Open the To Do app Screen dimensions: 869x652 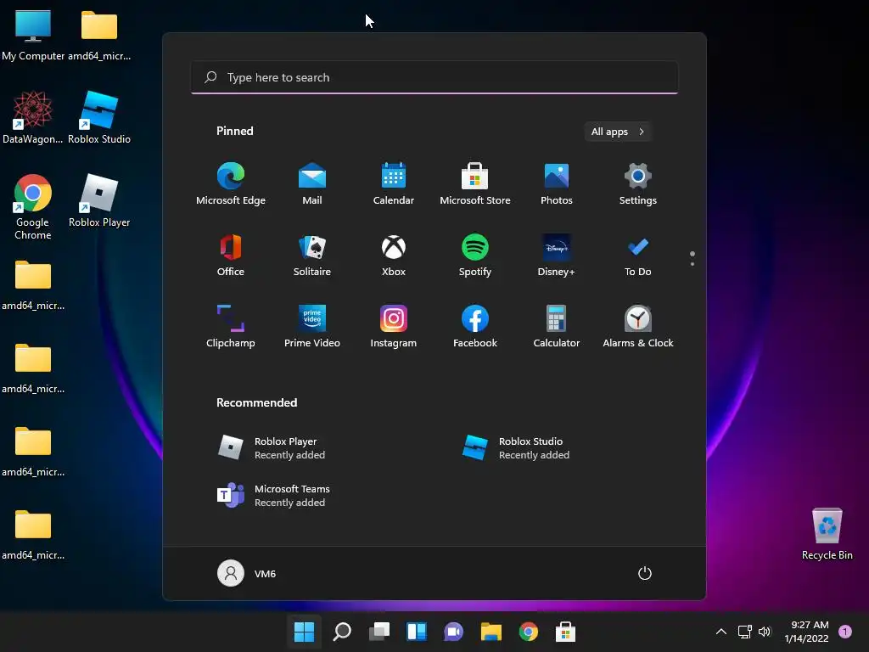click(x=638, y=255)
